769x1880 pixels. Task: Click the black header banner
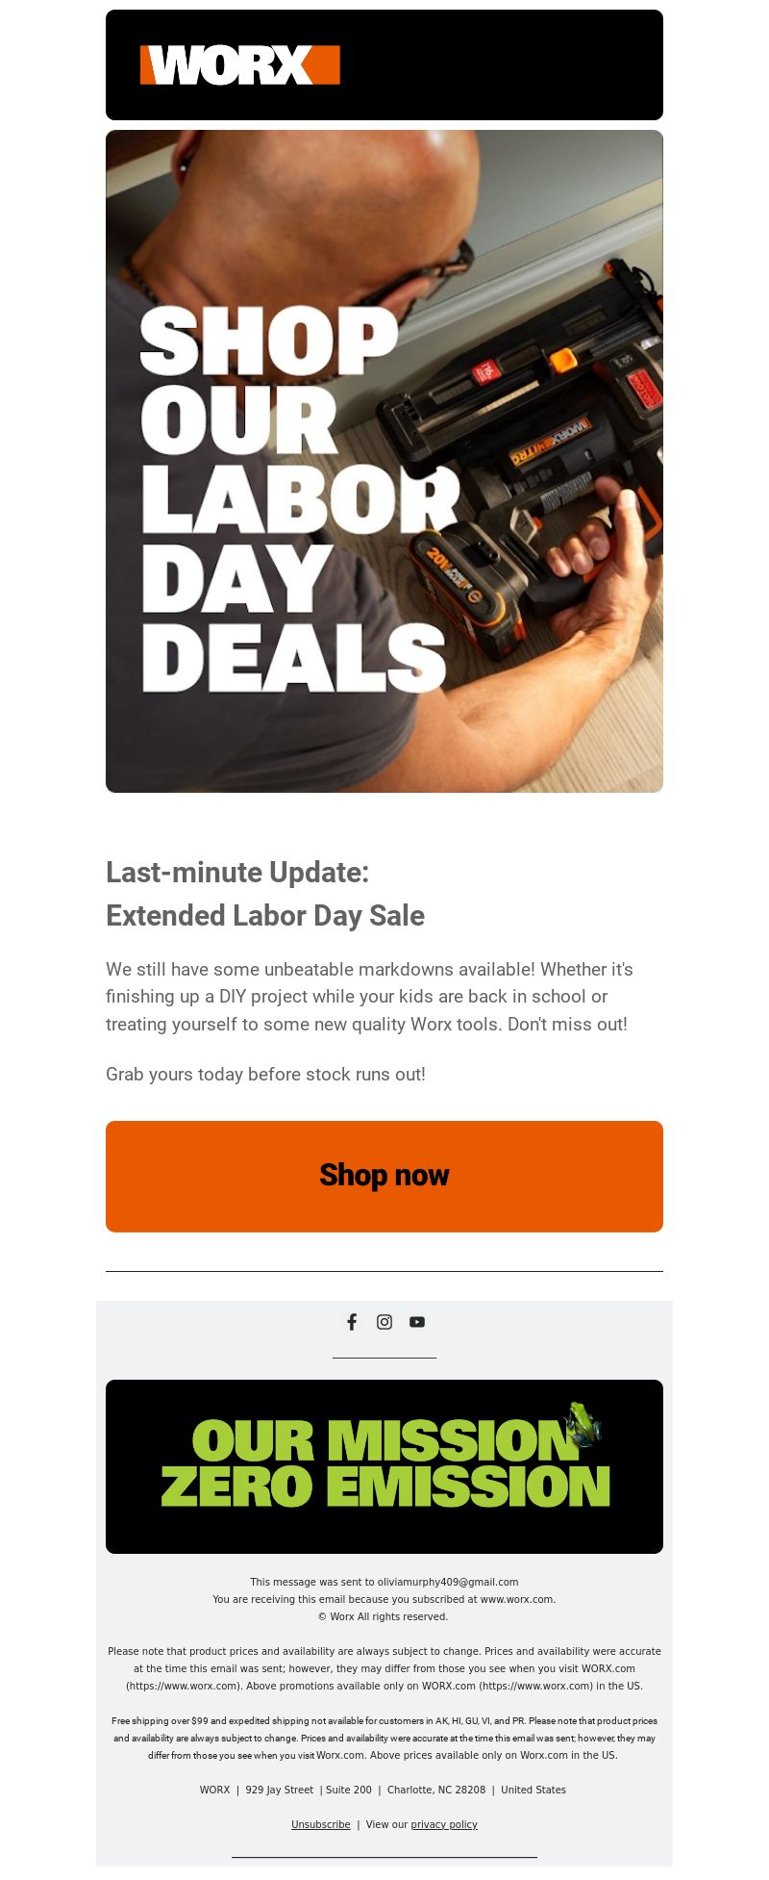[384, 64]
